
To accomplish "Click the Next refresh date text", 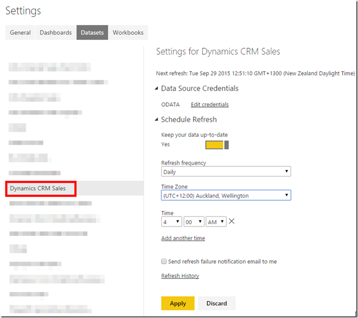I will click(255, 73).
